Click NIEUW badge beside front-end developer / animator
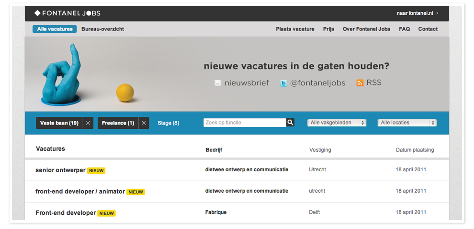The height and width of the screenshot is (229, 474). tap(135, 192)
